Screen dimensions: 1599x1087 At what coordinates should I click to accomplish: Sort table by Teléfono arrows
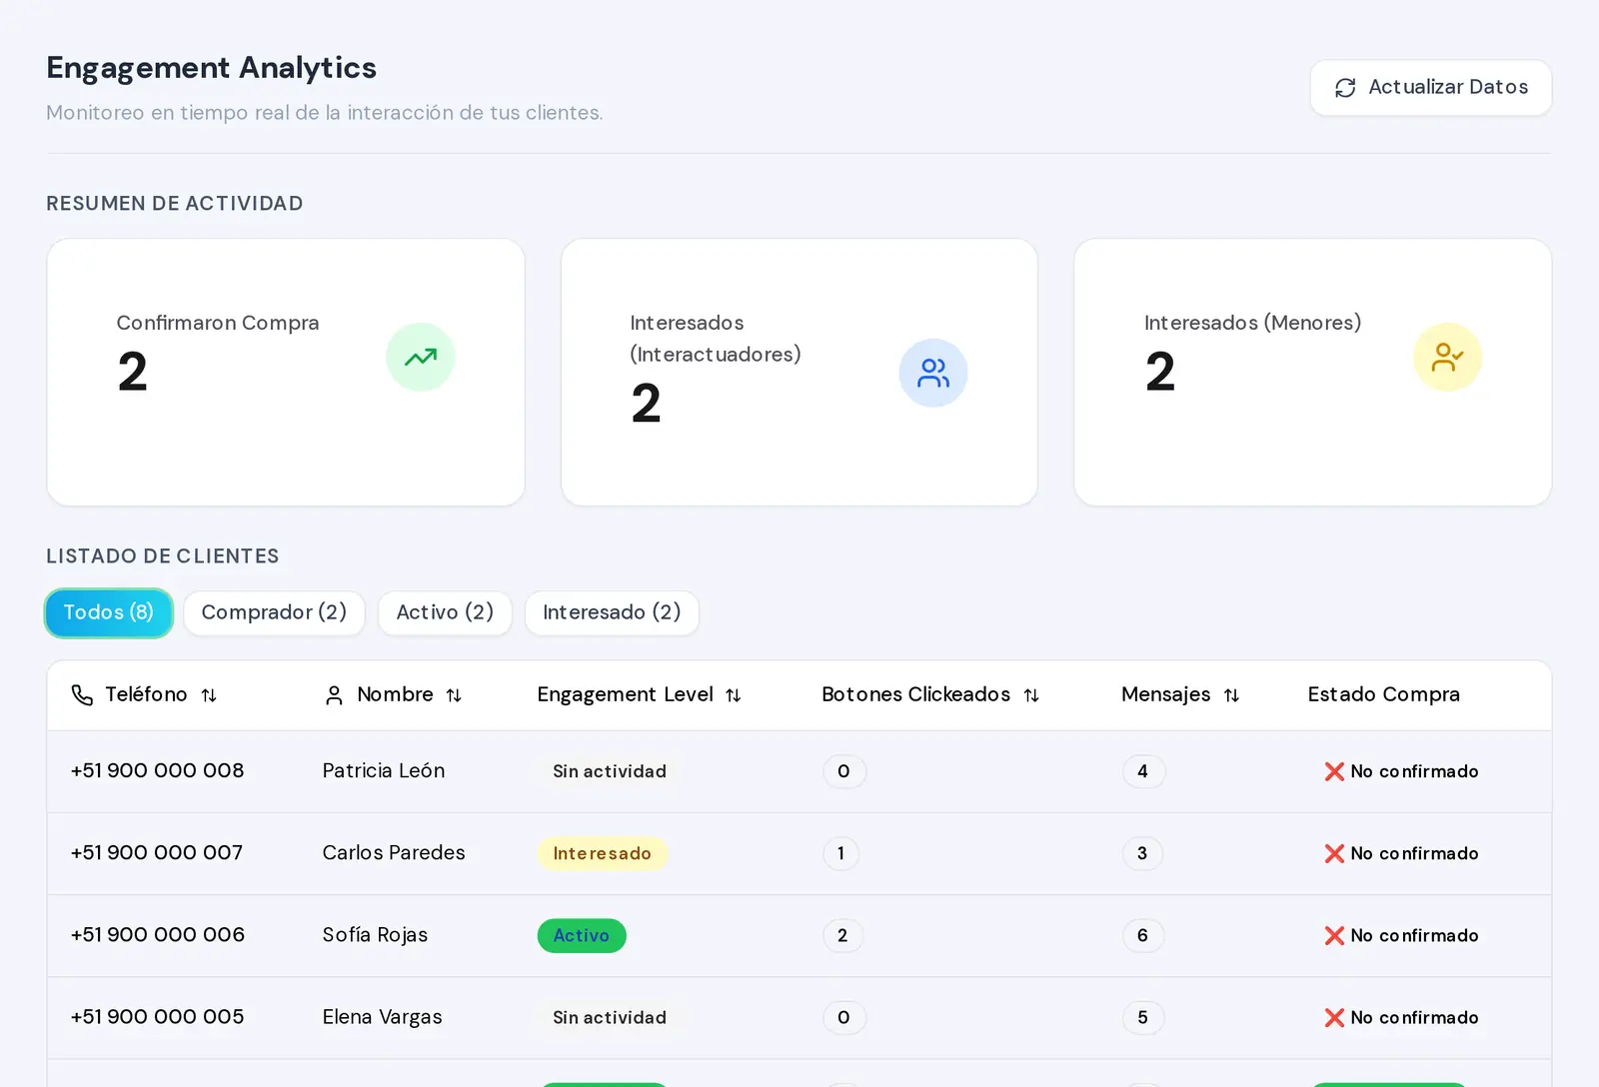click(209, 695)
